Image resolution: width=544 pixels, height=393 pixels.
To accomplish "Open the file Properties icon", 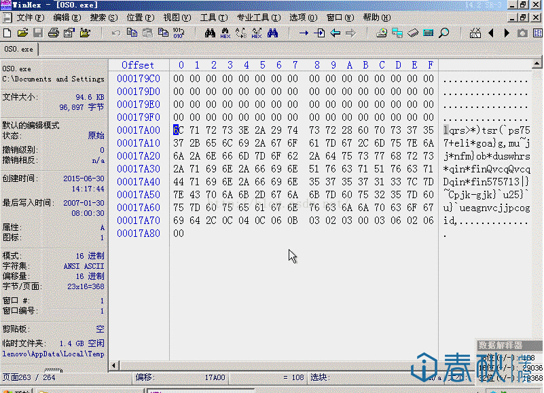I will click(69, 33).
